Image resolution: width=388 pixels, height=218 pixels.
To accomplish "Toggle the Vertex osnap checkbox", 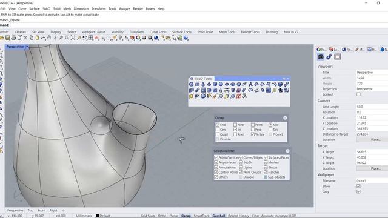I will [253, 134].
